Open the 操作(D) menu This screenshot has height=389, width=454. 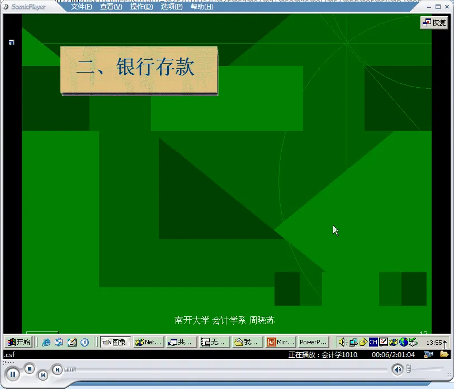[141, 7]
